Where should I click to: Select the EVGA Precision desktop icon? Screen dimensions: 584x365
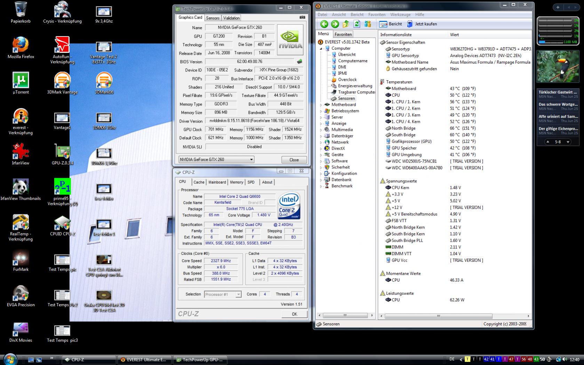[x=21, y=296]
